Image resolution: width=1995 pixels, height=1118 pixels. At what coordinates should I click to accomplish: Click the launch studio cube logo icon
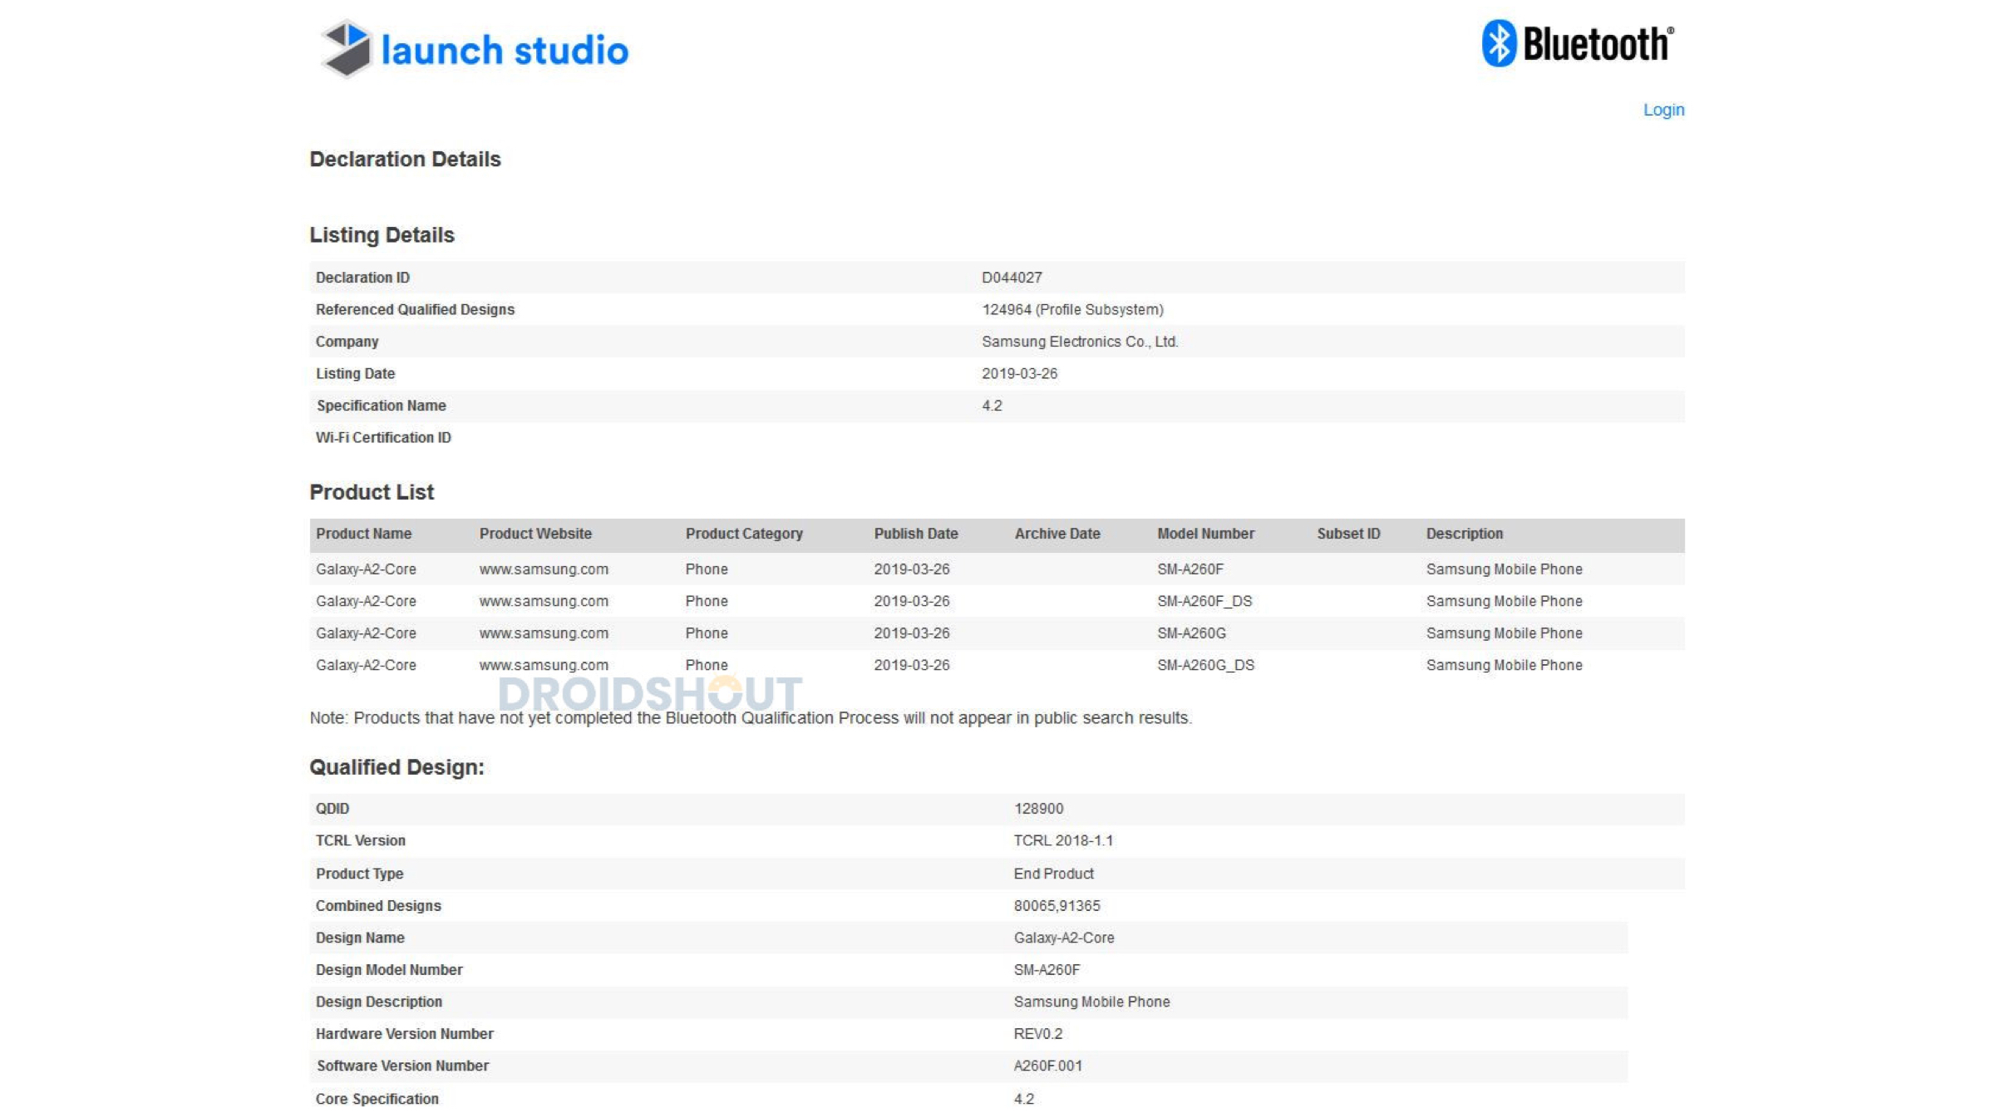point(346,48)
